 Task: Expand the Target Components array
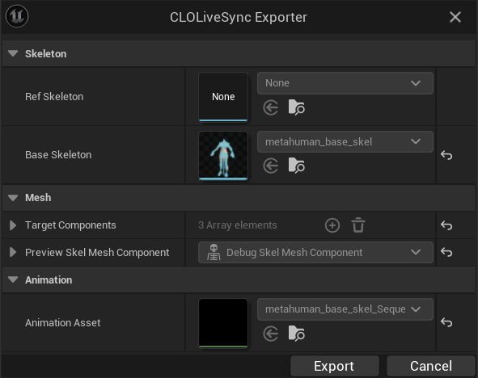pos(13,225)
